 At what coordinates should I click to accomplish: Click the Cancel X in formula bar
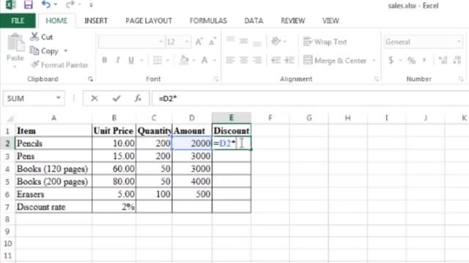coord(95,98)
